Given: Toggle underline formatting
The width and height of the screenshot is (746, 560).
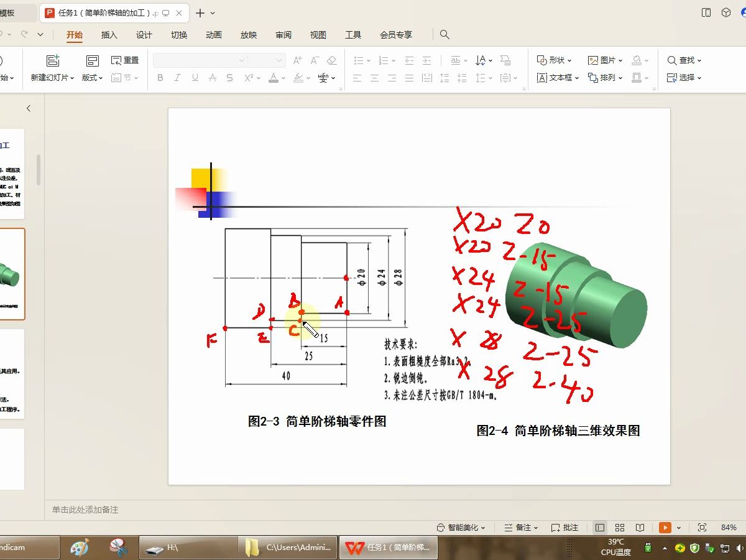Looking at the screenshot, I should pyautogui.click(x=194, y=77).
